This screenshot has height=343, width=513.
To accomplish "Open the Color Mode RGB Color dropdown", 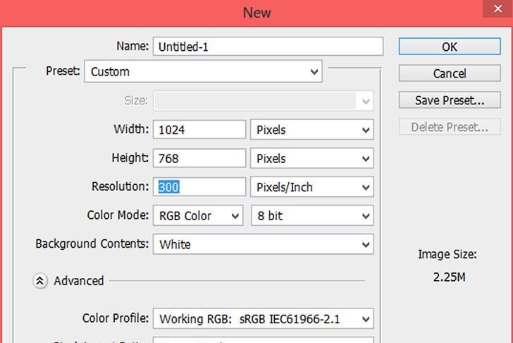I will [x=199, y=216].
